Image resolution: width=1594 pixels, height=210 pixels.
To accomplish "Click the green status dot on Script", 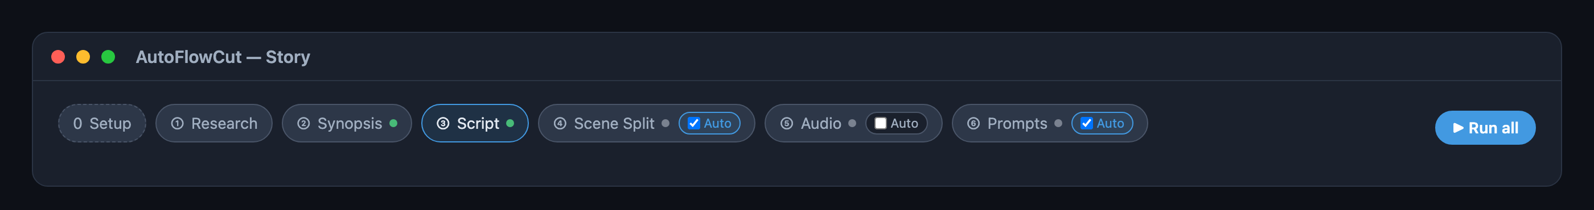I will click(x=510, y=124).
